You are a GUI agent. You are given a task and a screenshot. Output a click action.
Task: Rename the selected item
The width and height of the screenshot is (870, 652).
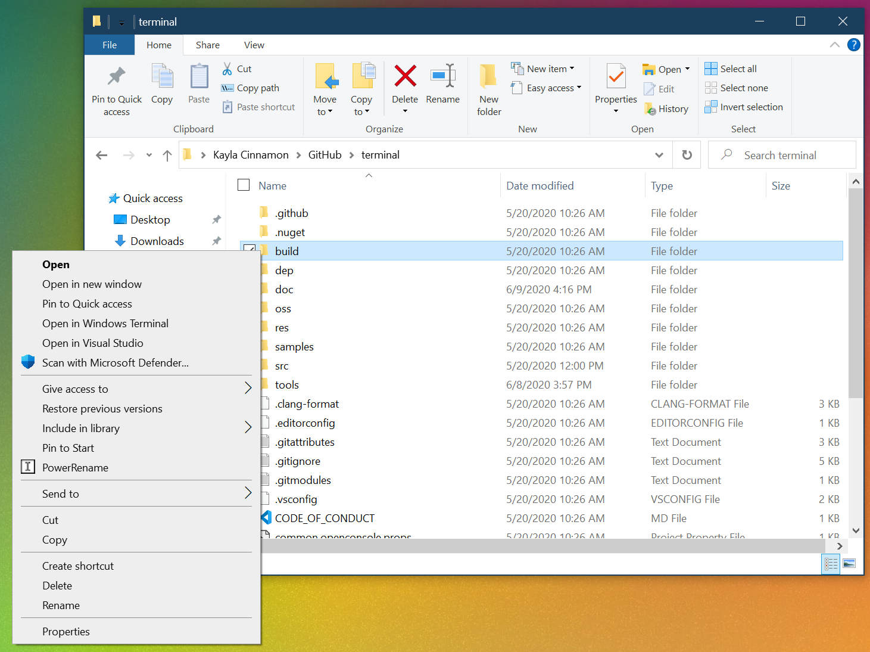442,88
